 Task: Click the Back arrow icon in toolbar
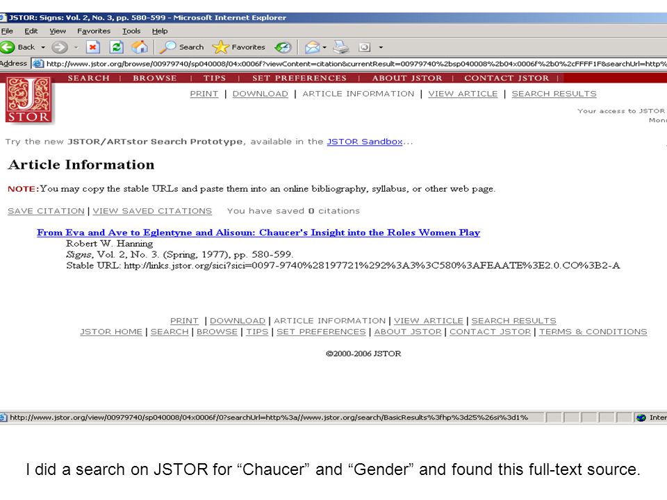pyautogui.click(x=7, y=47)
